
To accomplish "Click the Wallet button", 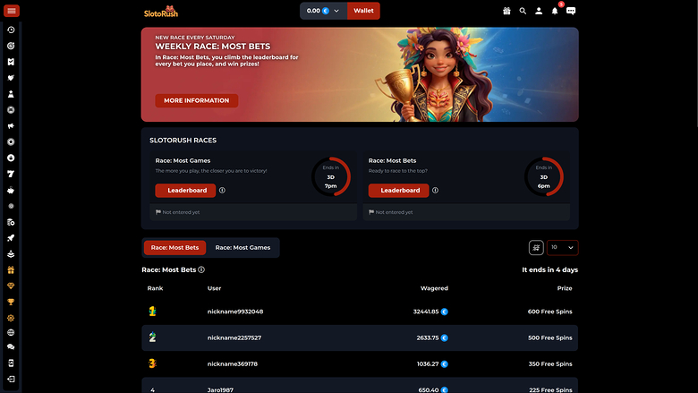I will click(363, 11).
